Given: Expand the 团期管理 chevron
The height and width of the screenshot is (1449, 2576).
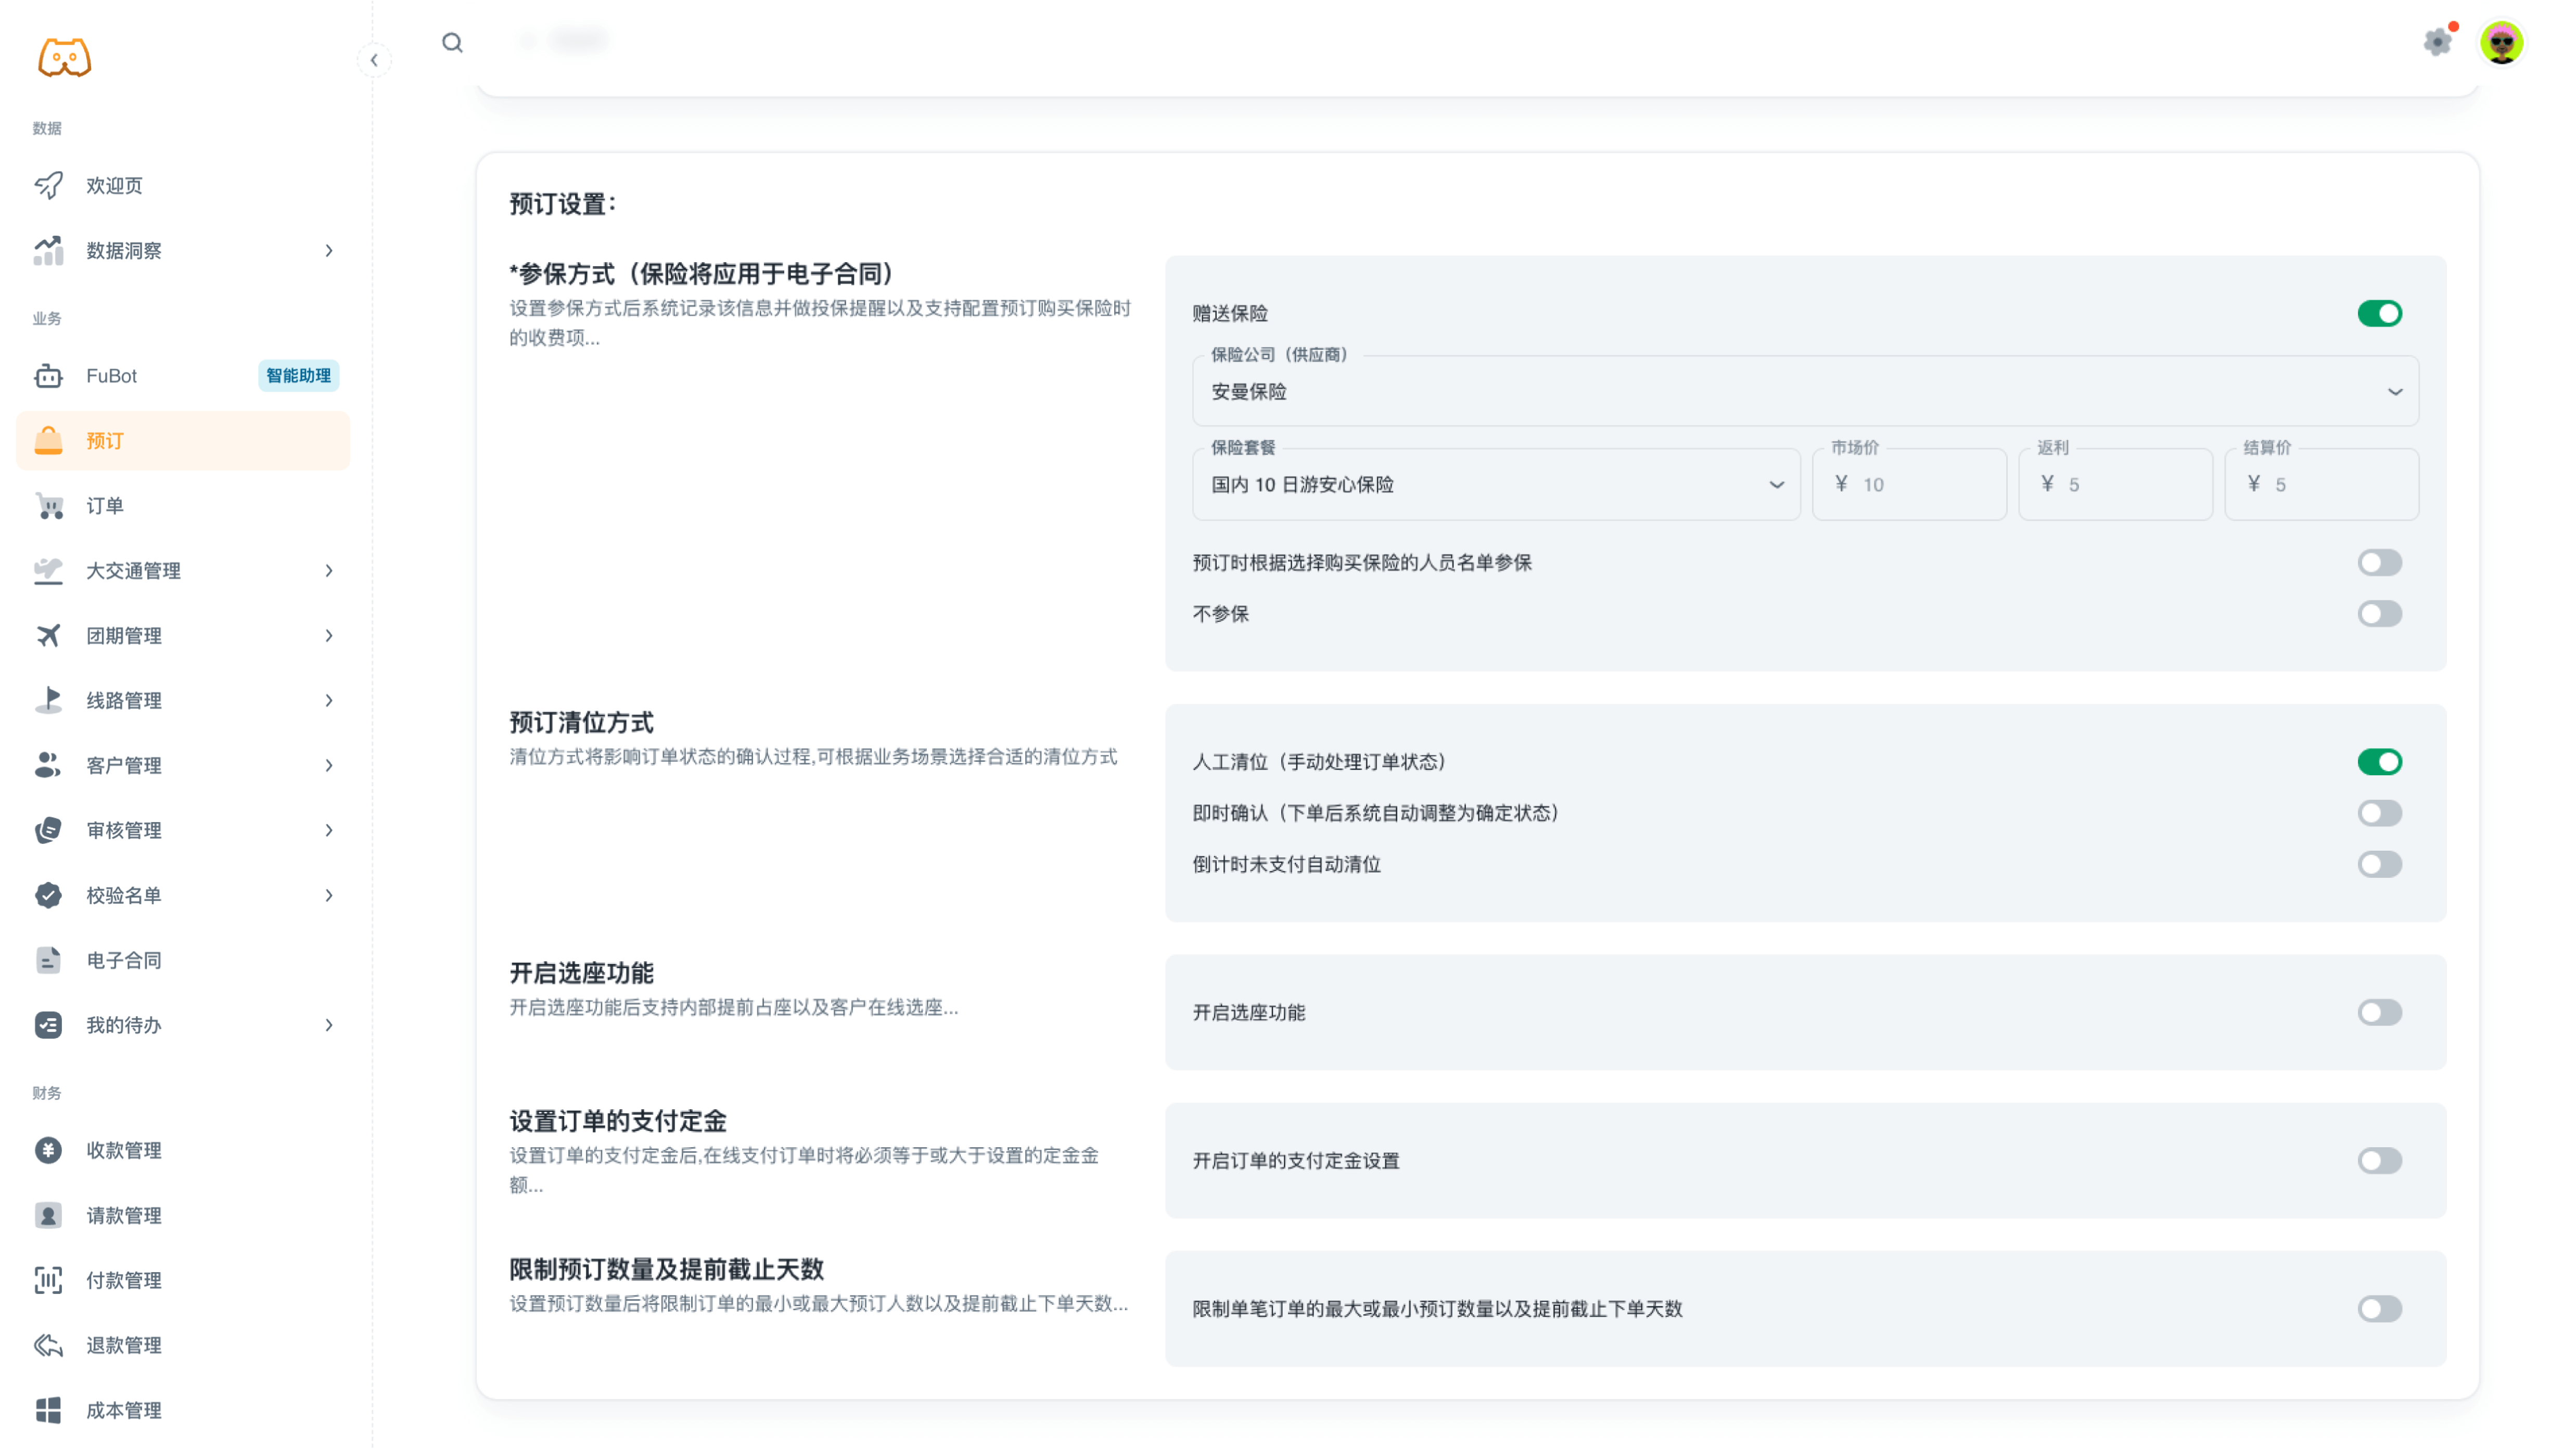Looking at the screenshot, I should pyautogui.click(x=329, y=636).
